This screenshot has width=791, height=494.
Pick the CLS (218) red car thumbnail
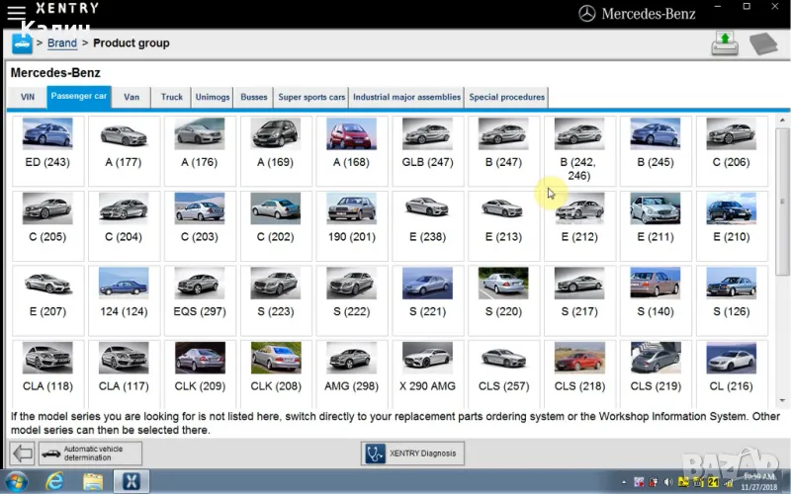(578, 370)
